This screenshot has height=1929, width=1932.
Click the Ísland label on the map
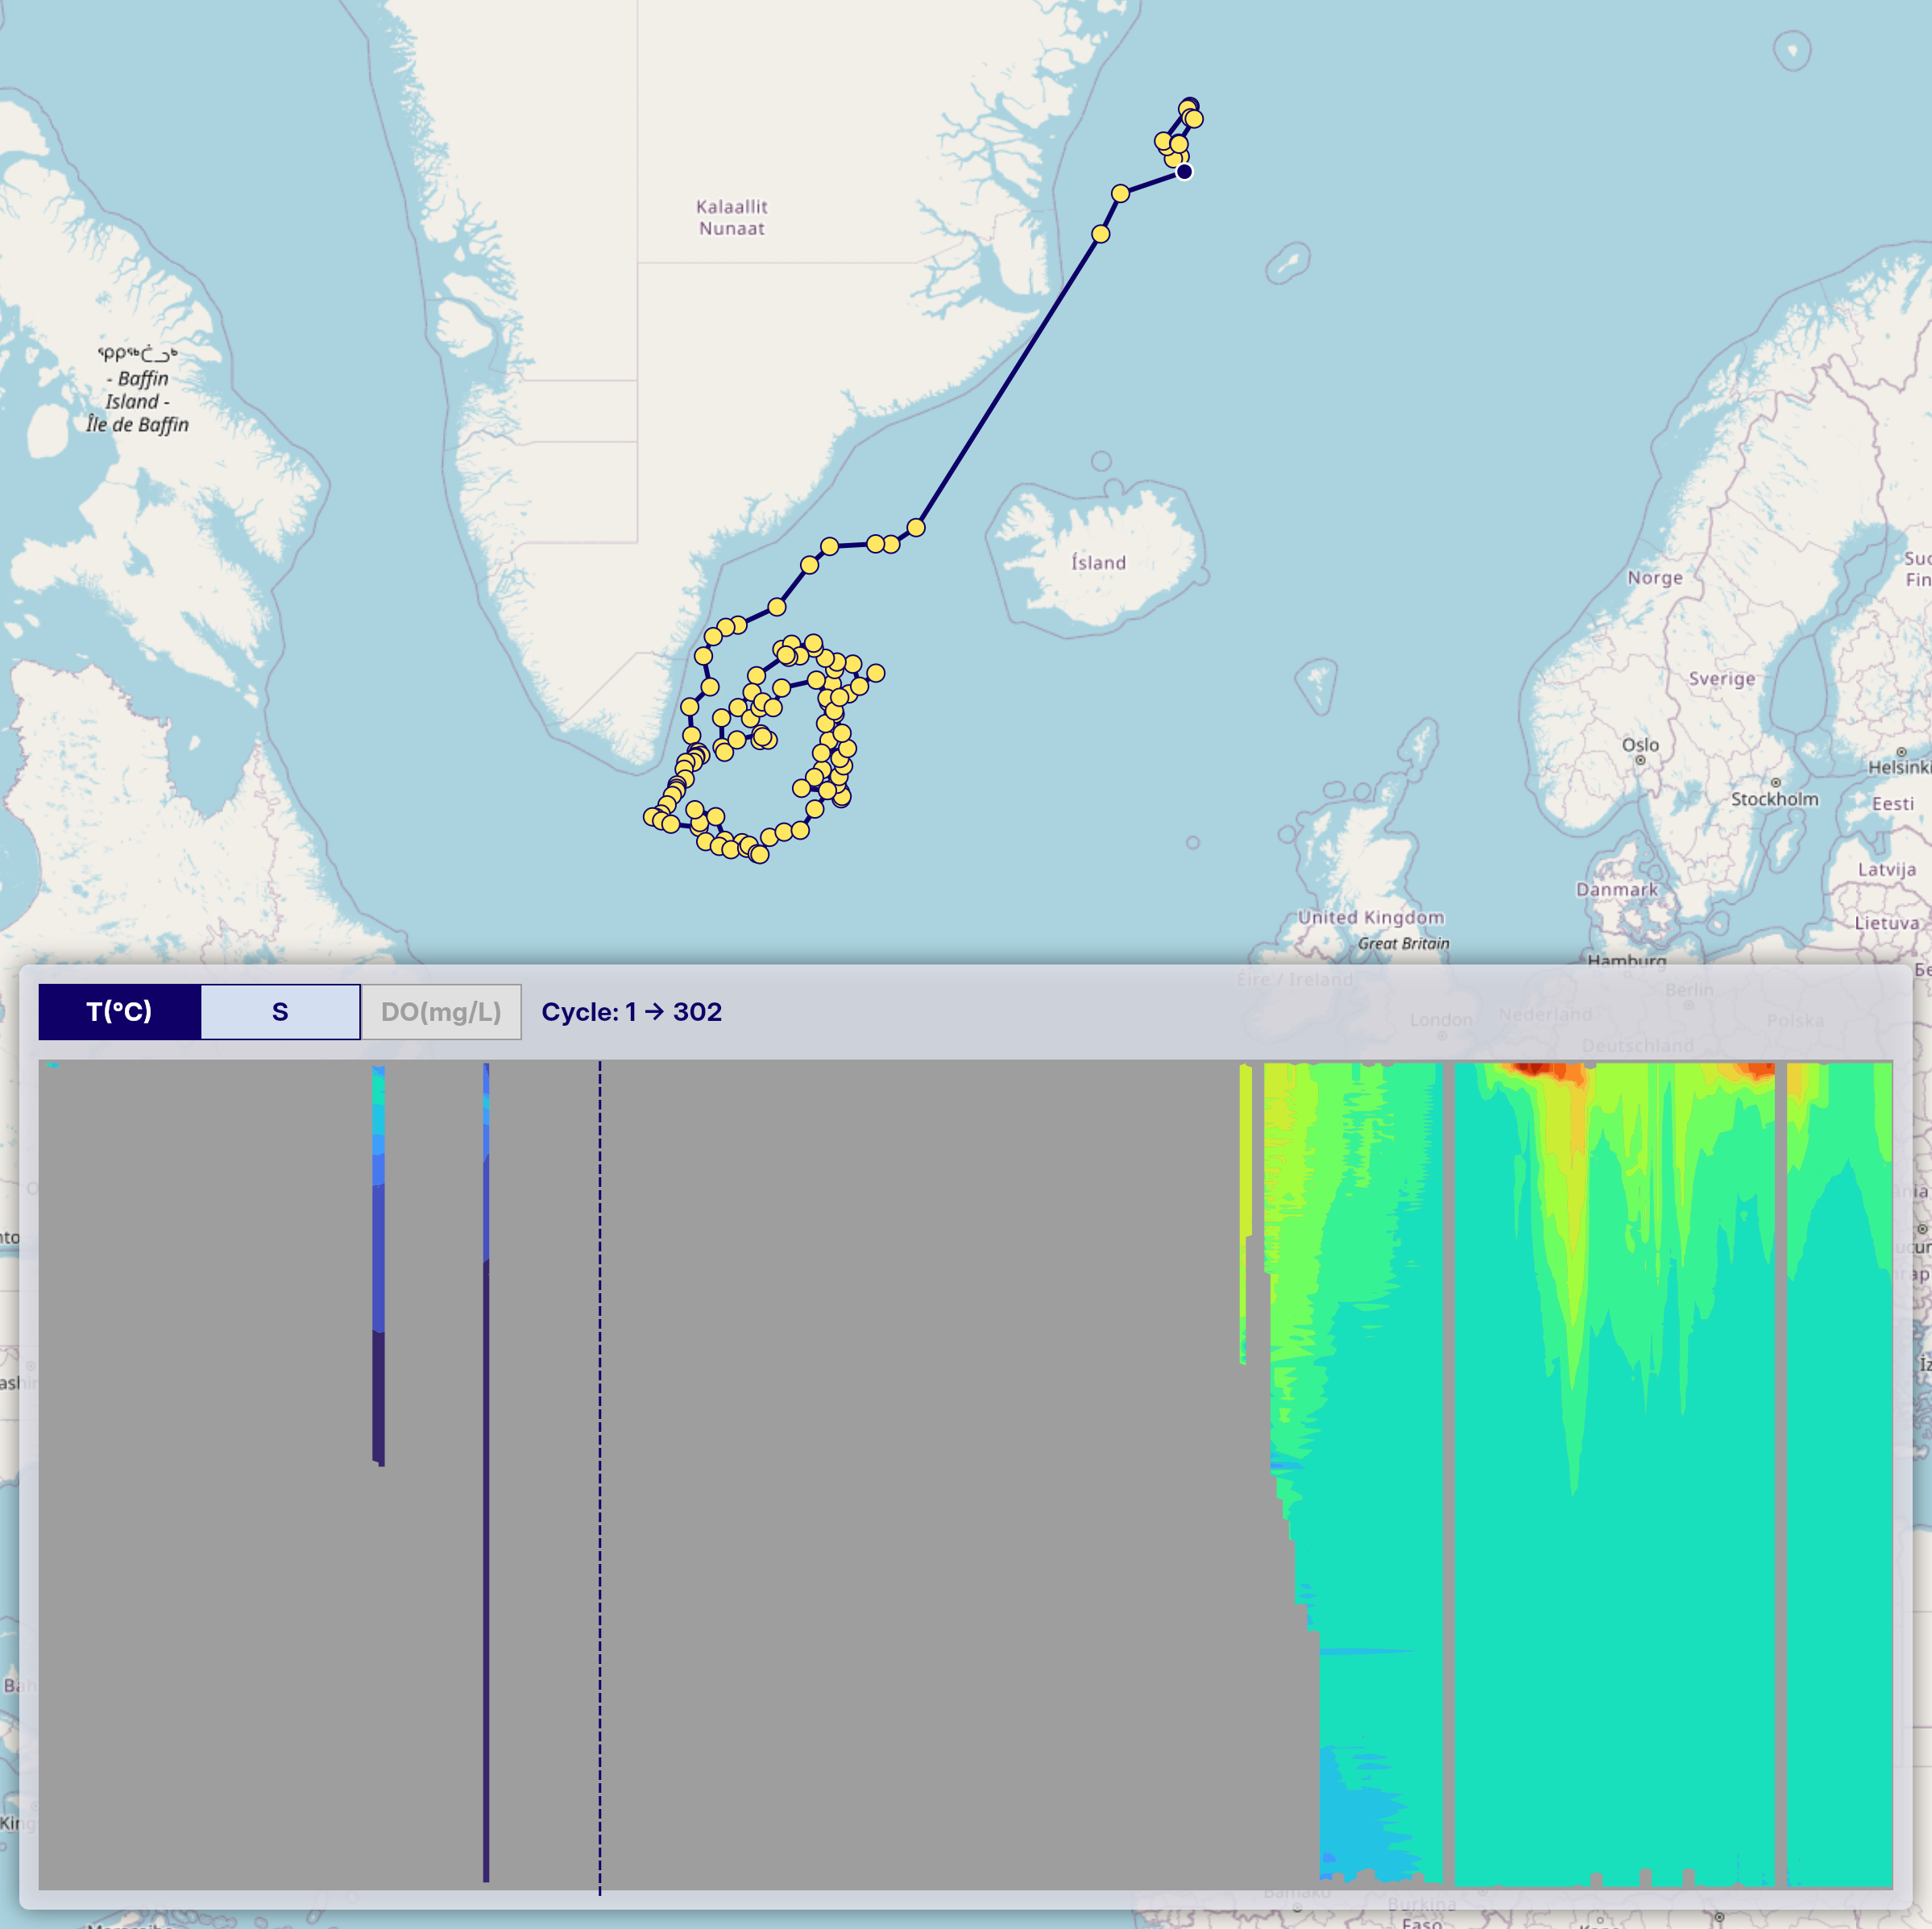click(1098, 563)
